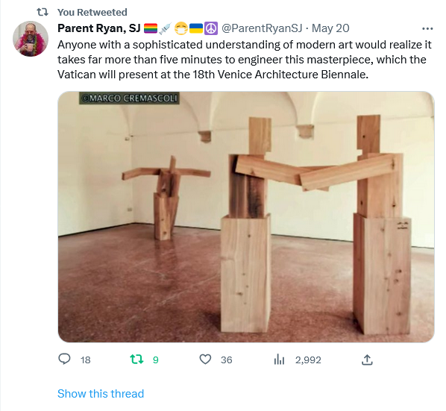Image resolution: width=446 pixels, height=411 pixels.
Task: Click the view count 2,992
Action: point(308,360)
